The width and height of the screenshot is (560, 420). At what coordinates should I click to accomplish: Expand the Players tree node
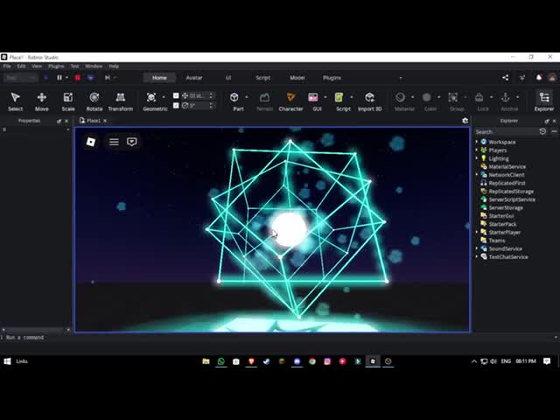tap(477, 150)
